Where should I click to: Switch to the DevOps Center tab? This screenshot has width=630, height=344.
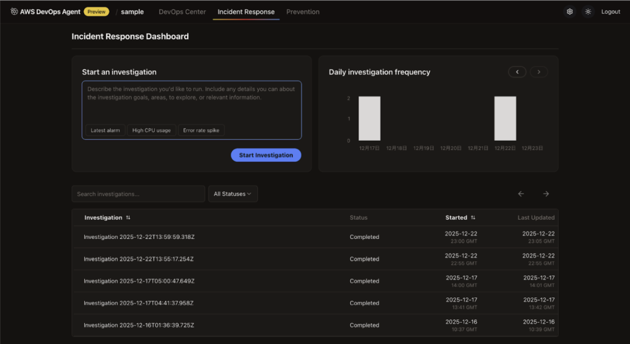[x=182, y=12]
